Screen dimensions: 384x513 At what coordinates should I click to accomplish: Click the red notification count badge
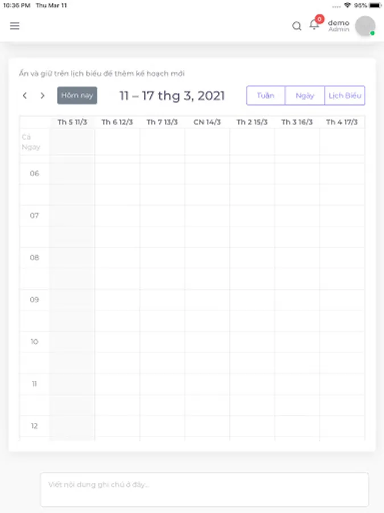[320, 19]
